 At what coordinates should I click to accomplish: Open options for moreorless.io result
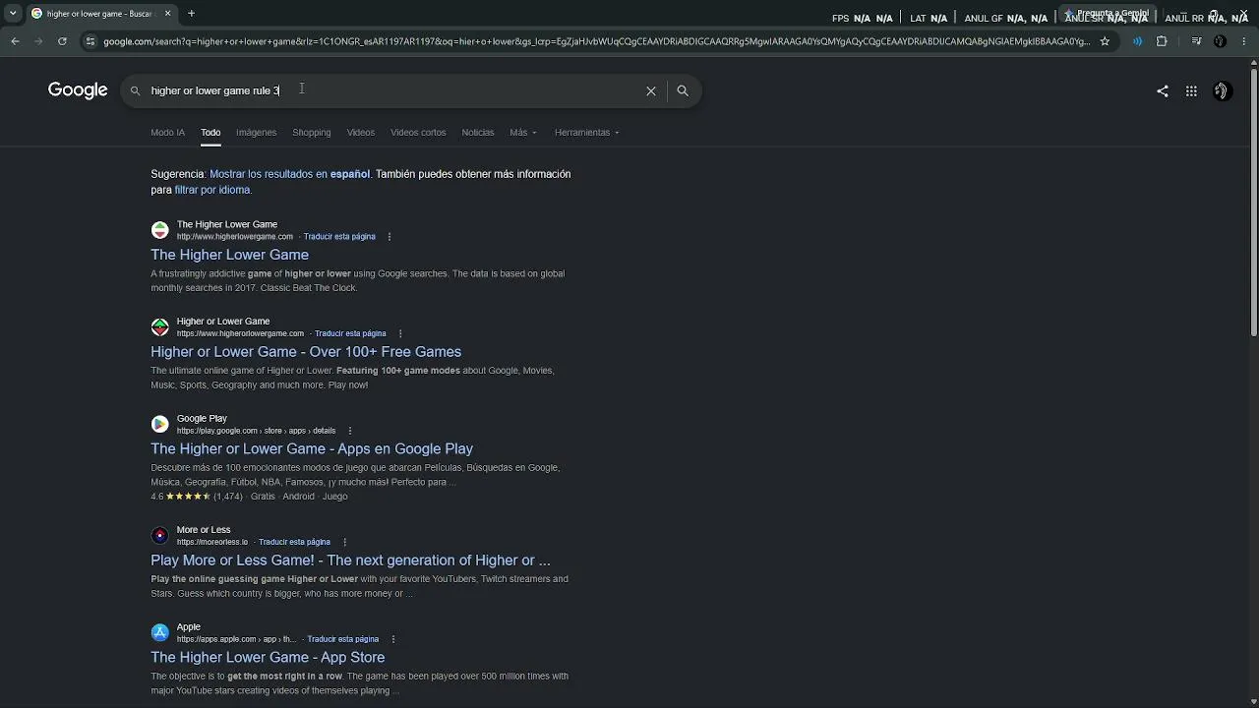point(344,542)
